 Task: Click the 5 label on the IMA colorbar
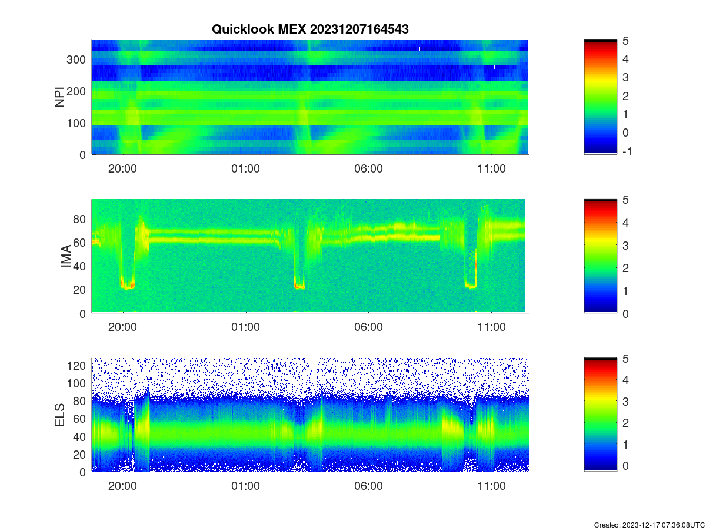626,200
